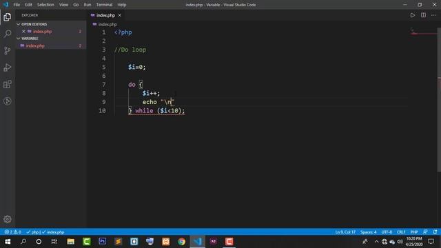Click the VS Code logo in title bar
This screenshot has height=248, width=441.
[6, 5]
